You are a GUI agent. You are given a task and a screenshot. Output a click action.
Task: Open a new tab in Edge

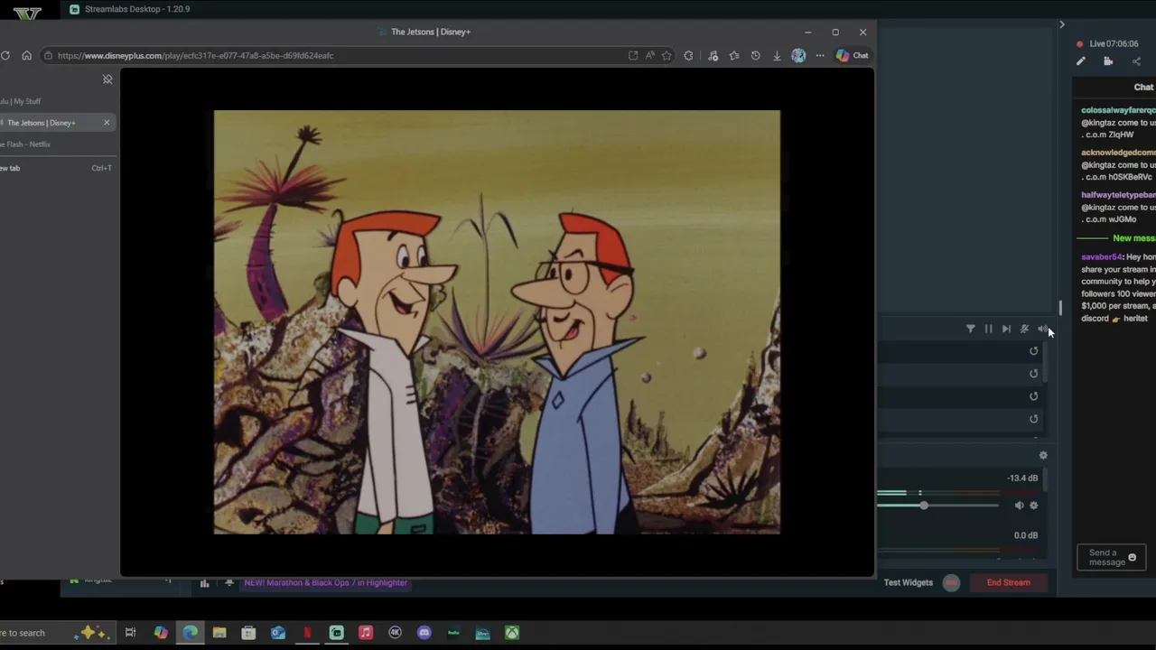coord(58,168)
